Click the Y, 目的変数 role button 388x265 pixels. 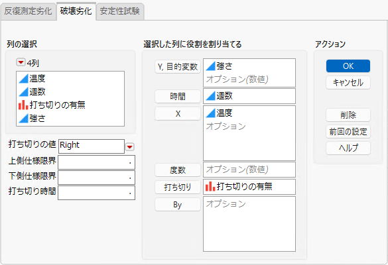pos(178,67)
